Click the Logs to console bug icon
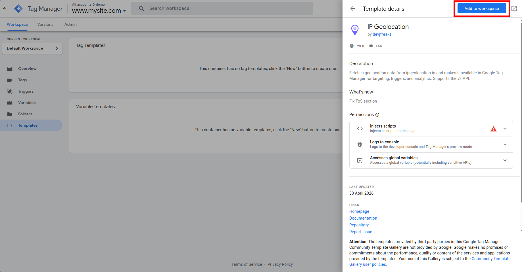522x272 pixels. [360, 144]
